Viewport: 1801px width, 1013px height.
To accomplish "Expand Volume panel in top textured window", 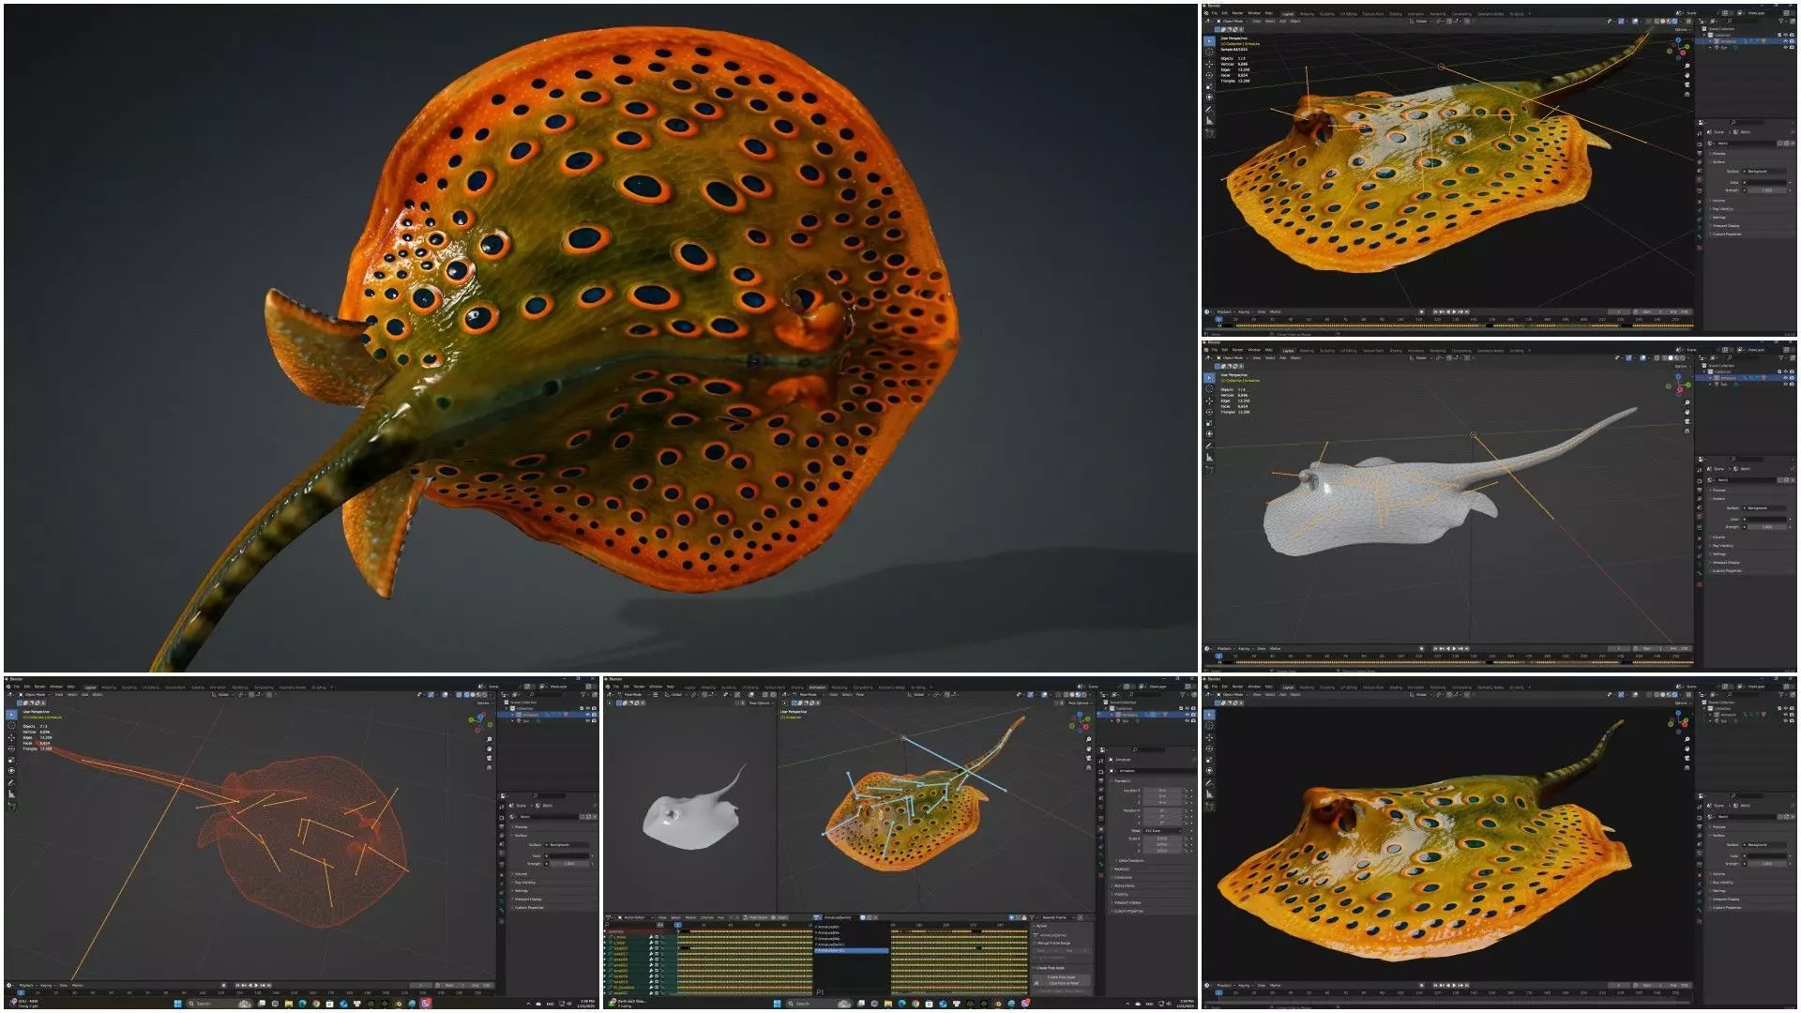I will 1718,201.
